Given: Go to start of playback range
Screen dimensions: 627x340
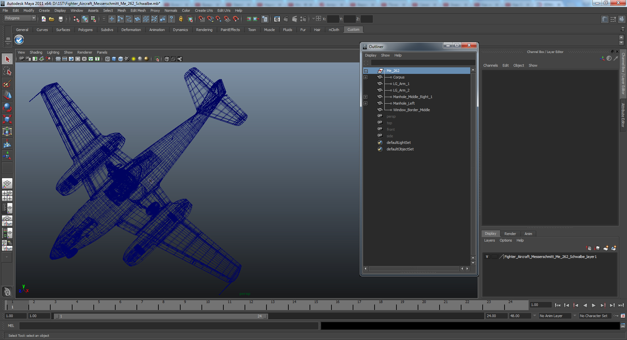Looking at the screenshot, I should tap(557, 305).
